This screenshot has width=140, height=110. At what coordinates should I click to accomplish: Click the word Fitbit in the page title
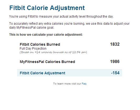pyautogui.click(x=17, y=8)
